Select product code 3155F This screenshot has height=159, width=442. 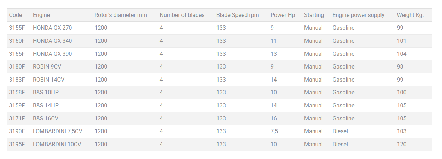click(17, 28)
